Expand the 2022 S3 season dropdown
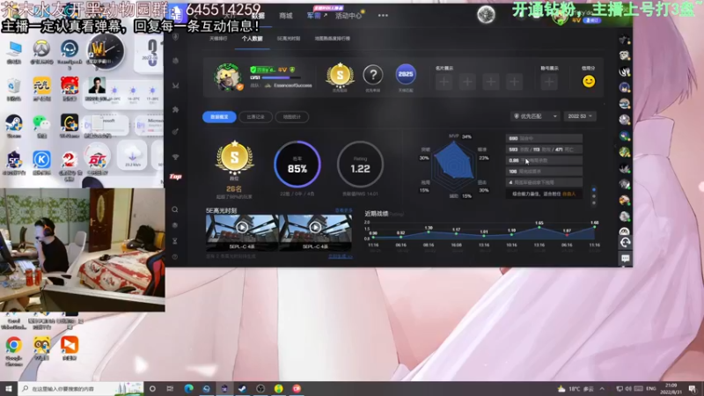The width and height of the screenshot is (704, 396). [580, 116]
